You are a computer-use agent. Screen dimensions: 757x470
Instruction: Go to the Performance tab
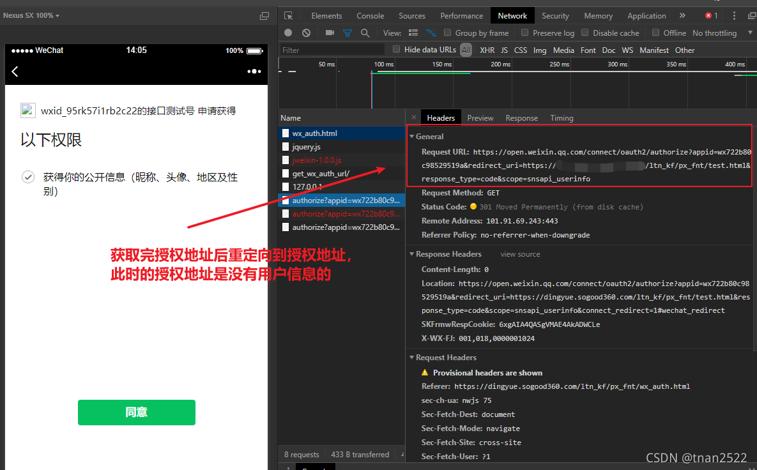tap(461, 16)
